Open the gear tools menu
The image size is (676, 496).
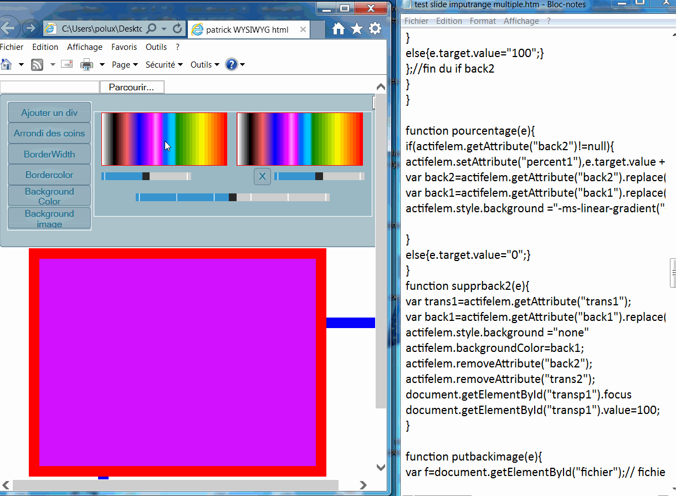(375, 29)
